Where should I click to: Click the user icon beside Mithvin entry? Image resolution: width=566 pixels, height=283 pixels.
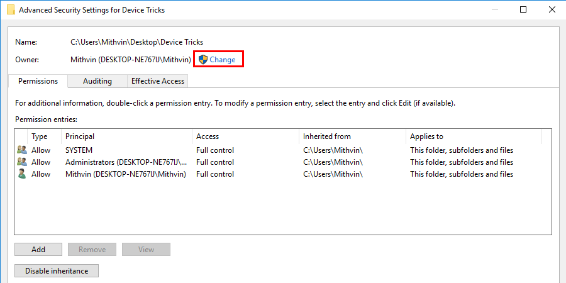tap(22, 174)
